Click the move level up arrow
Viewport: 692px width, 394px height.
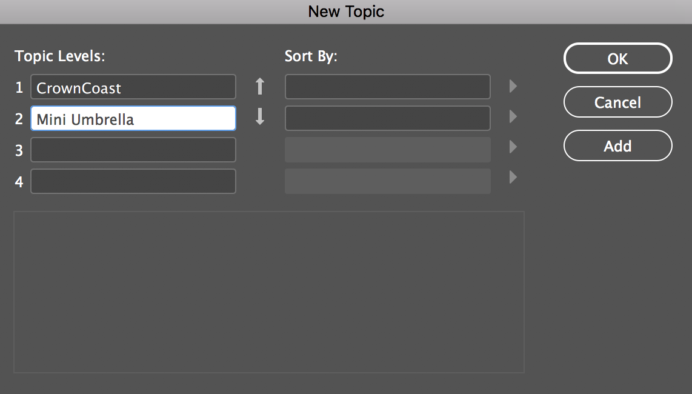point(260,87)
